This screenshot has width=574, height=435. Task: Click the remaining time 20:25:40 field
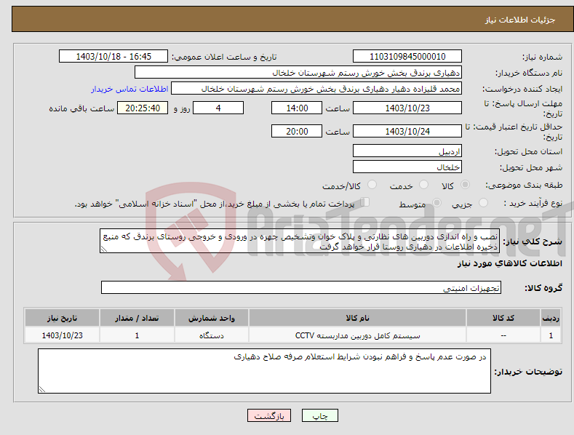coord(143,108)
